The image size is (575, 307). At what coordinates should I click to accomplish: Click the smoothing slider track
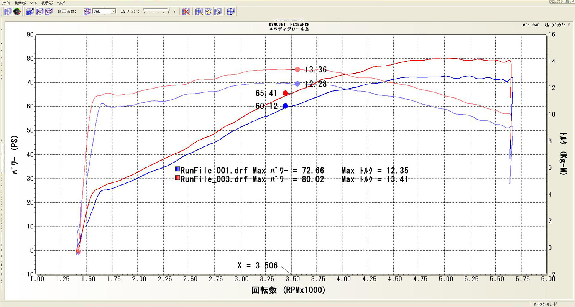(x=156, y=11)
